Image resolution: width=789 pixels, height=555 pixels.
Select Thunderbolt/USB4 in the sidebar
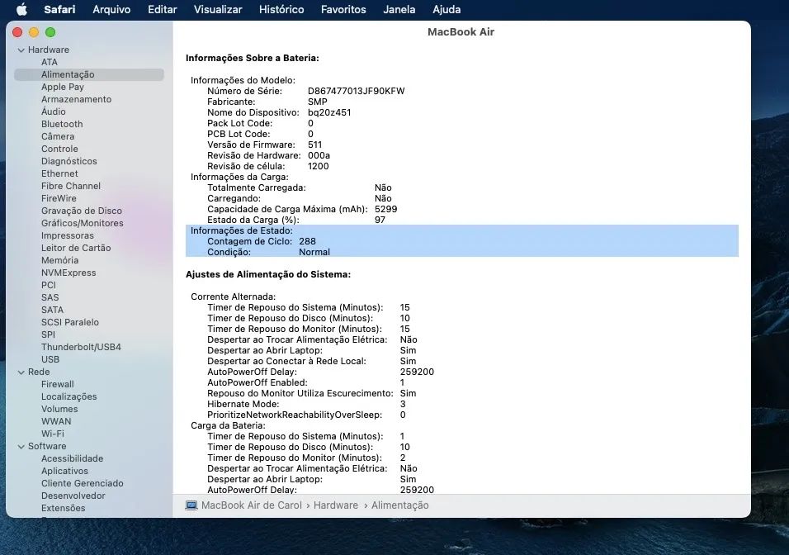(x=81, y=347)
